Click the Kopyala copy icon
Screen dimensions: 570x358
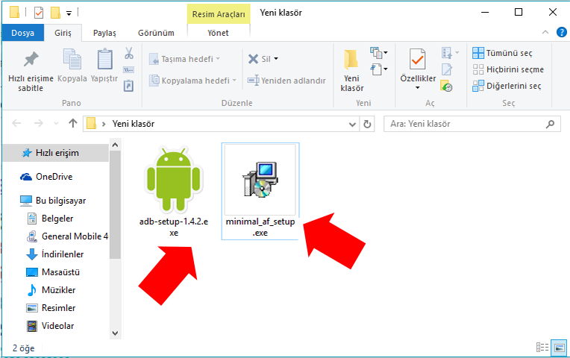coord(72,60)
